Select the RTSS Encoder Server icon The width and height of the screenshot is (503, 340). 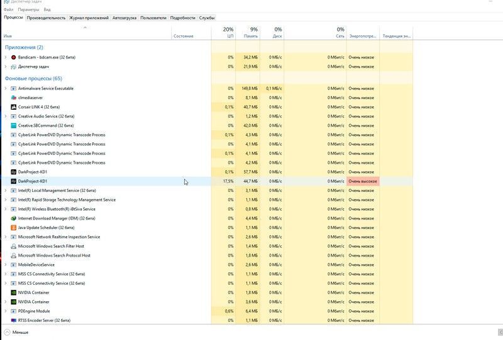pos(13,321)
